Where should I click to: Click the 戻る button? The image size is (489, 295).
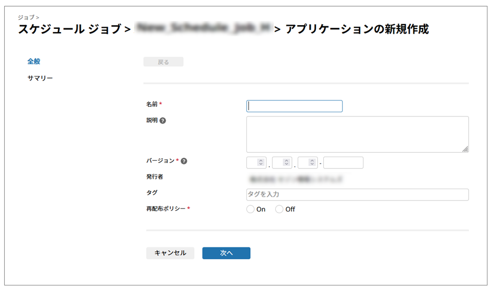click(163, 62)
